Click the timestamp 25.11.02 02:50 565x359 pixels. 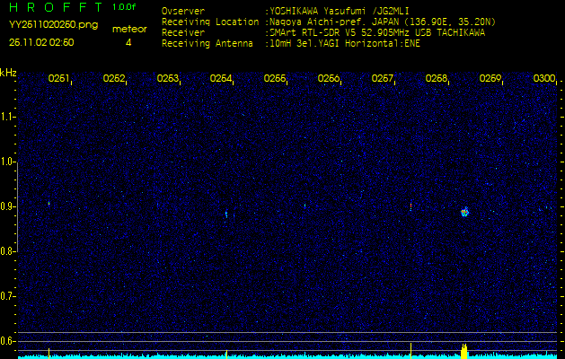tap(41, 42)
